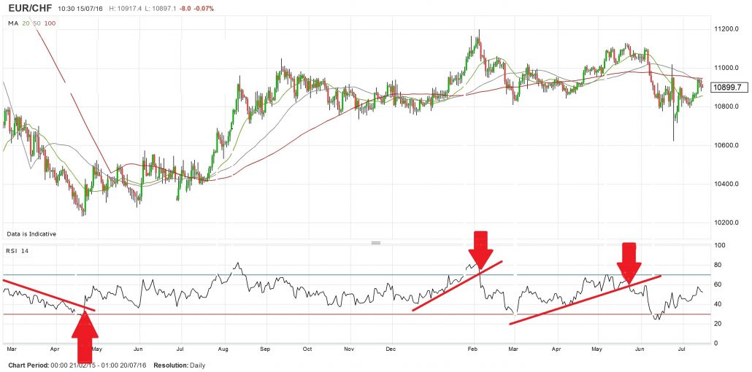Select the 10:30 15/07/16 timestamp
The width and height of the screenshot is (752, 372).
[82, 9]
